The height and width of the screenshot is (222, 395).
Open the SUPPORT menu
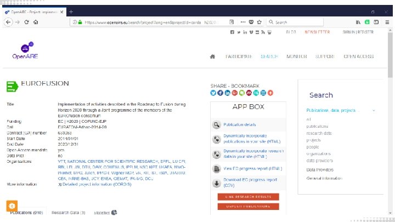tap(325, 56)
